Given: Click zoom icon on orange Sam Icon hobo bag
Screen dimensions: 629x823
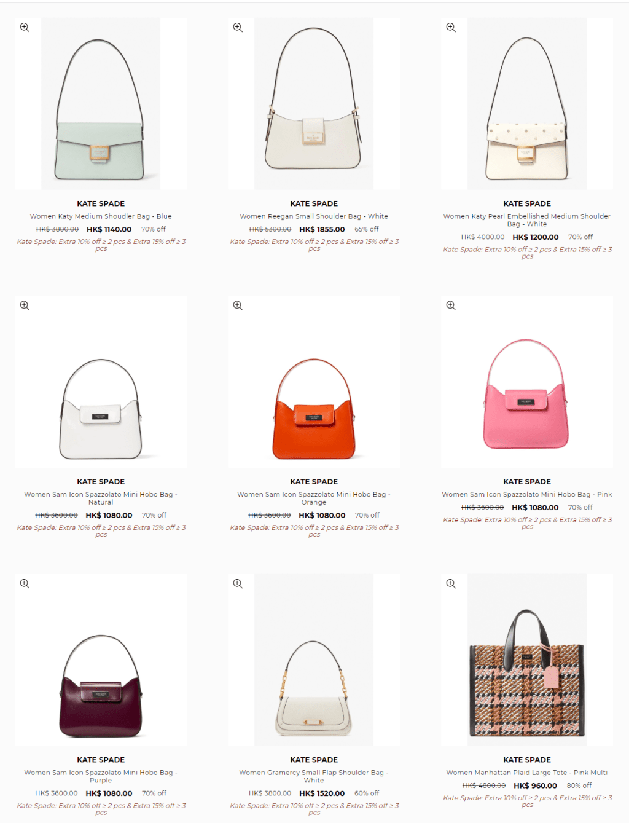Looking at the screenshot, I should click(238, 305).
